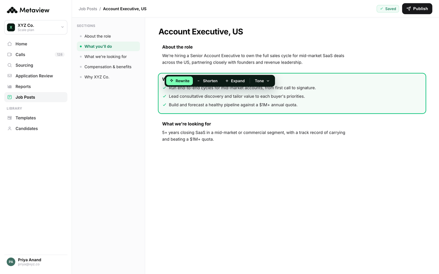Click the About the role paragraph text
The width and height of the screenshot is (439, 274).
pos(253,59)
